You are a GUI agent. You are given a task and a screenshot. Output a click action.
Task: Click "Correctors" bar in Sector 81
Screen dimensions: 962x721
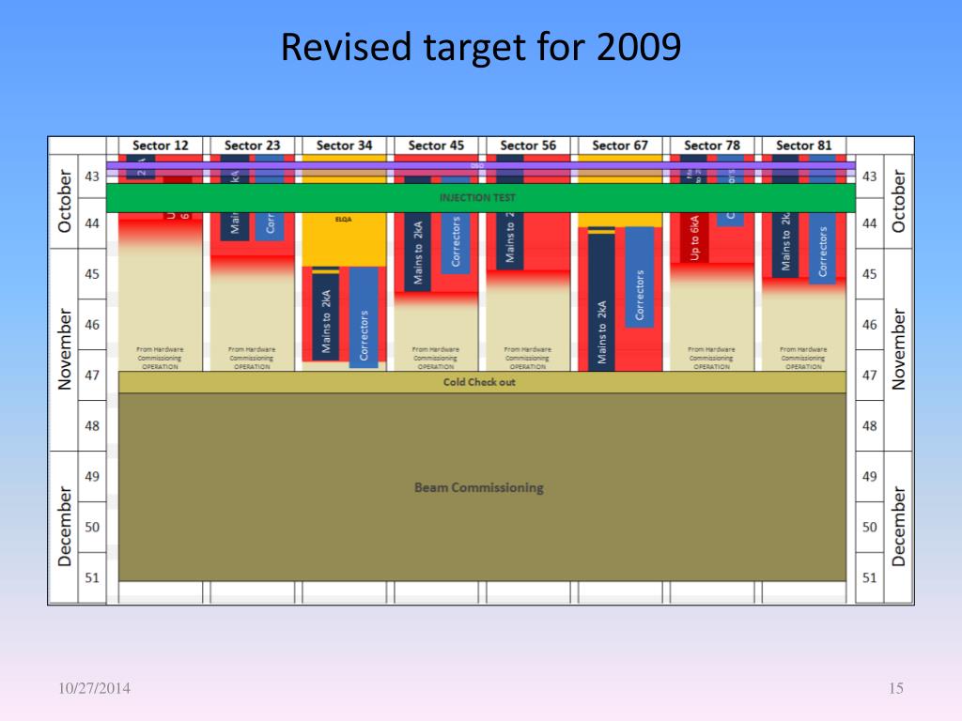click(823, 249)
